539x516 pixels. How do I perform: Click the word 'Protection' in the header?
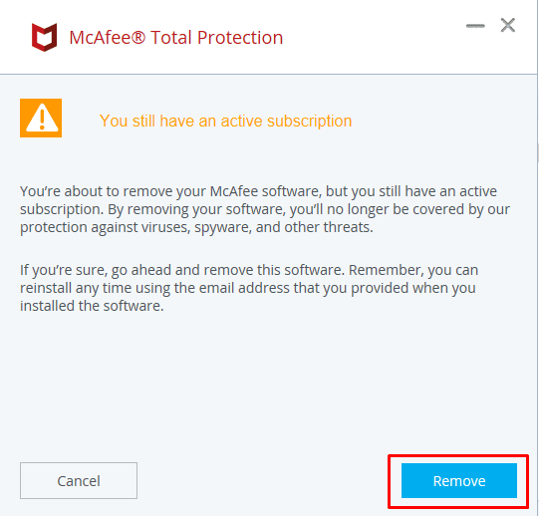tap(240, 37)
